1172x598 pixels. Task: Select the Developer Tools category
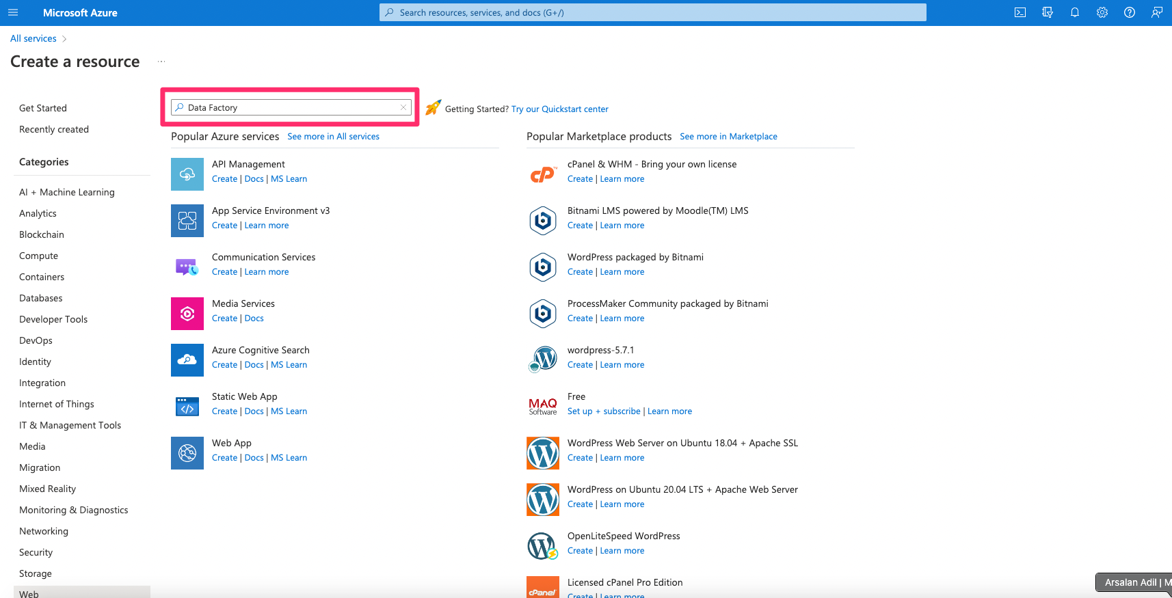(53, 319)
